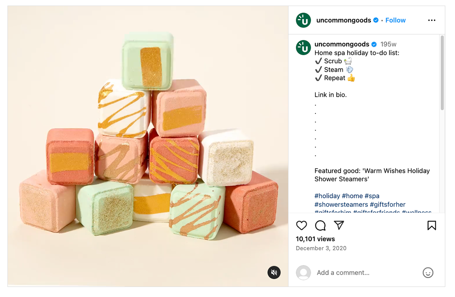The width and height of the screenshot is (455, 297).
Task: Open the emoji picker in comment box
Action: click(428, 273)
